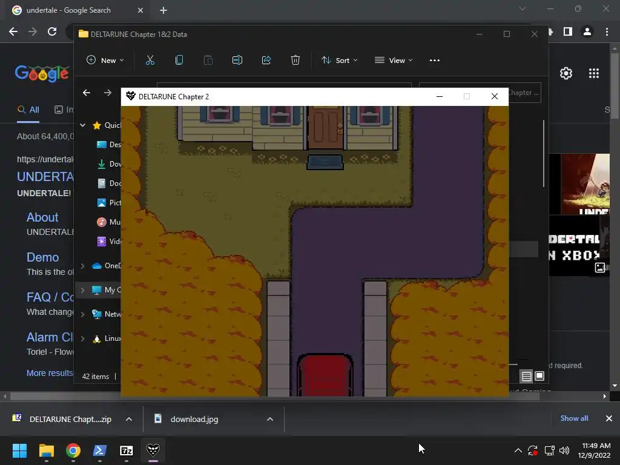Click the Rename icon in Explorer toolbar
The image size is (620, 465).
pos(237,60)
